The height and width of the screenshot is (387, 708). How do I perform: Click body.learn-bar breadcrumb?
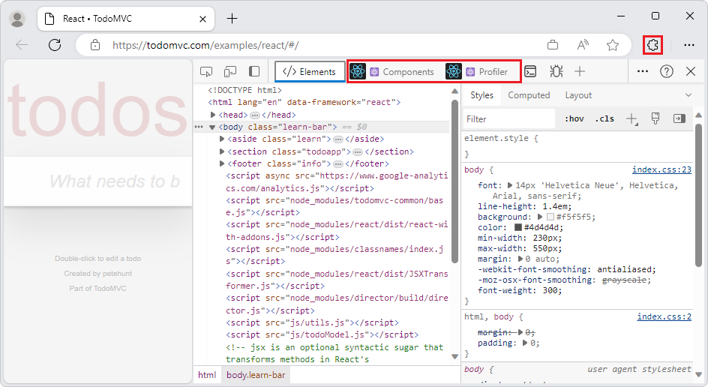(x=256, y=375)
